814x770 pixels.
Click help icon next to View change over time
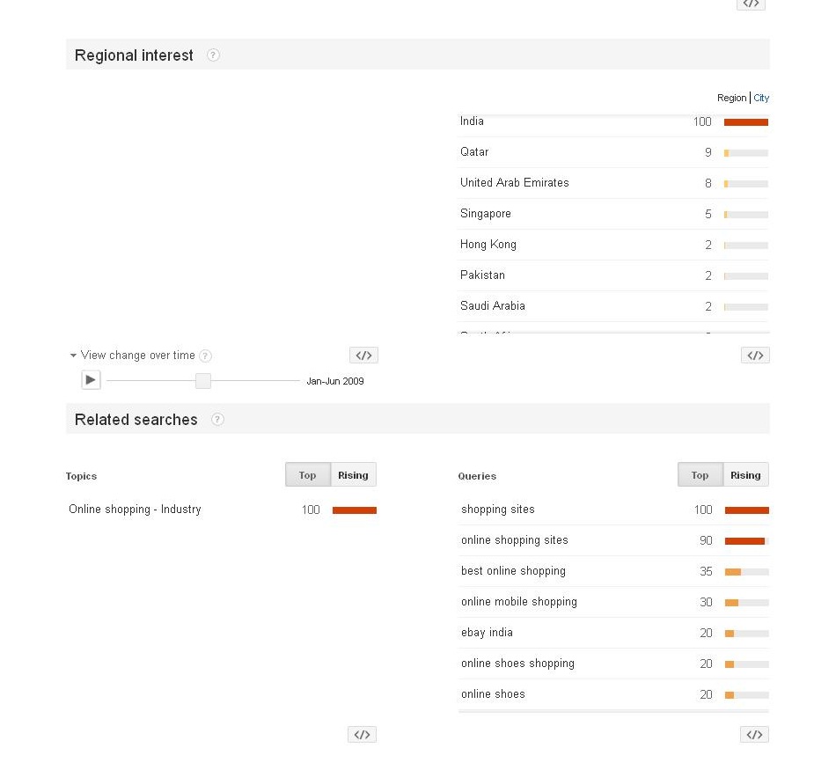click(205, 356)
